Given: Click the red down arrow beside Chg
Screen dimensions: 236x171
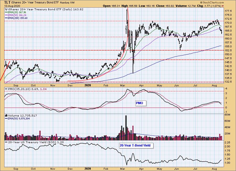Looking at the screenshot, I should 223,6.
